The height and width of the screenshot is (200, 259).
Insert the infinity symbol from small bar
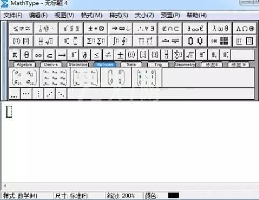(x=38, y=54)
